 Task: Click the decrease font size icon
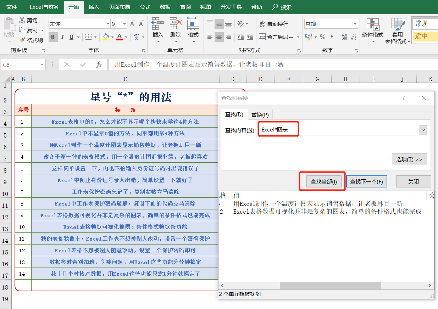pos(141,24)
